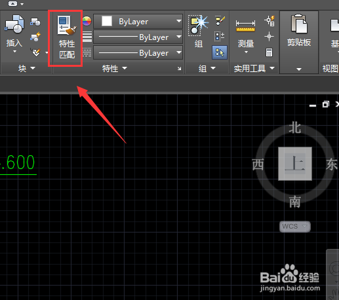Viewport: 339px width, 300px height.
Task: Click the linetype icon
Action: (x=87, y=52)
